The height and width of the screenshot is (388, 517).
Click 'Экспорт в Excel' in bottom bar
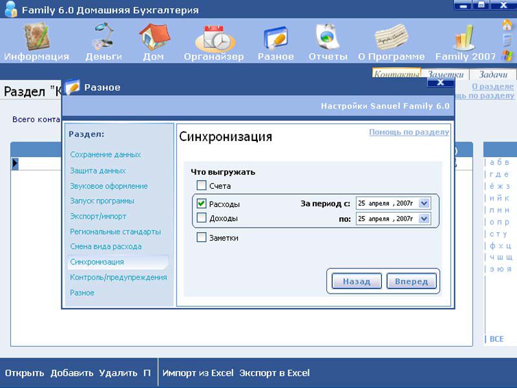pyautogui.click(x=274, y=372)
